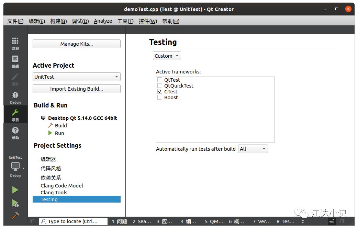This screenshot has height=229, width=358.
Task: Close the Qt Creator window
Action: click(x=348, y=9)
